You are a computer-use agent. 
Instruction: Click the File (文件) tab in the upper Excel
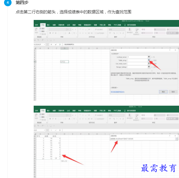(x=36, y=25)
